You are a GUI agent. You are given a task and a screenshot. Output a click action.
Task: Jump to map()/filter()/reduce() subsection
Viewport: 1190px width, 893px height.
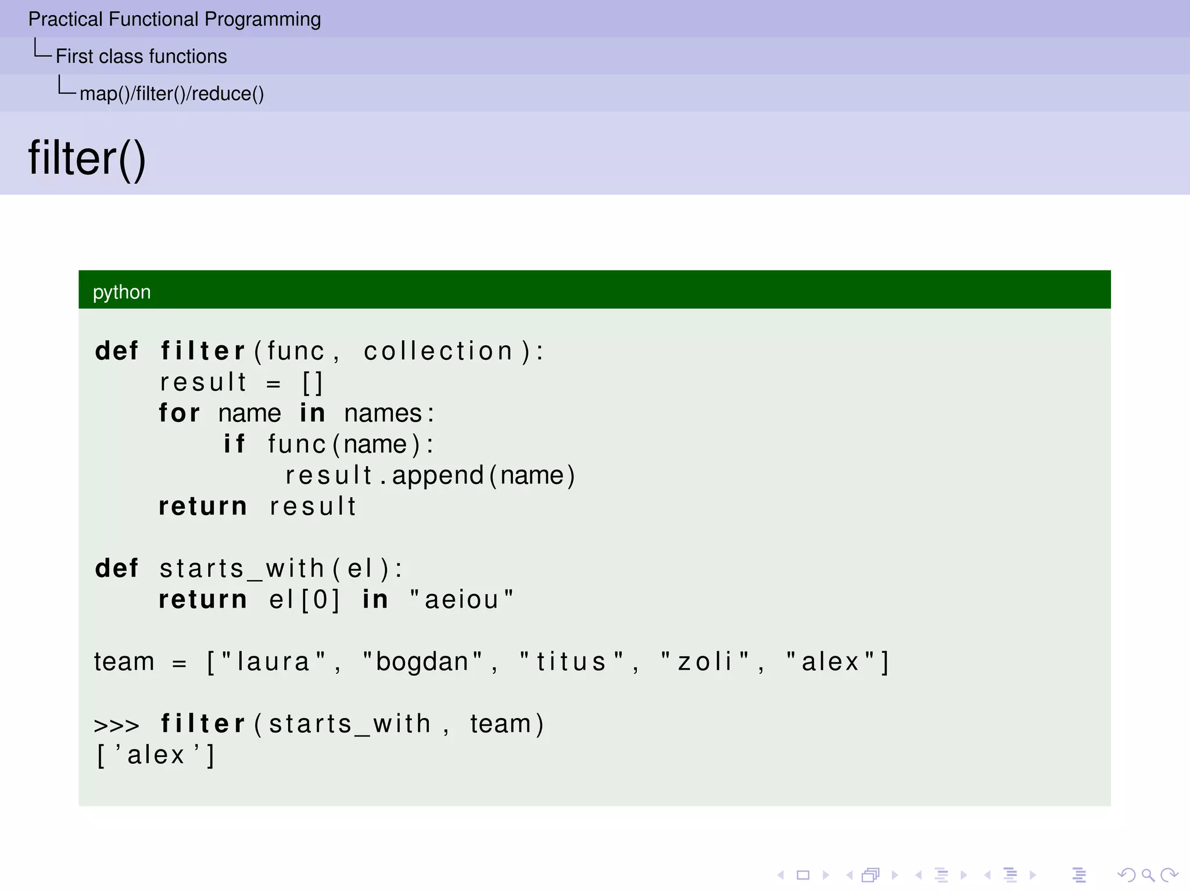(171, 94)
